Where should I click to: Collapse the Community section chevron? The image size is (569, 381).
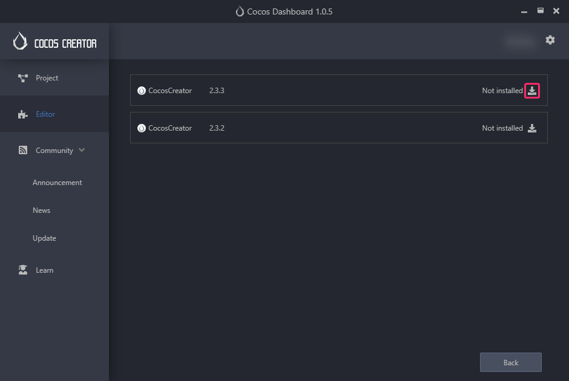tap(82, 150)
